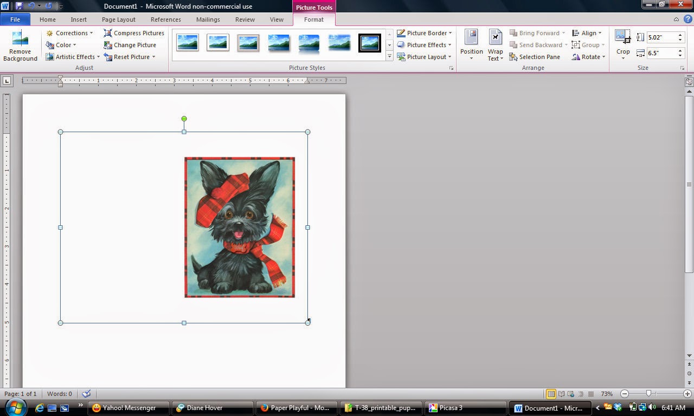Click Compress Pictures
This screenshot has width=694, height=416.
pos(134,33)
